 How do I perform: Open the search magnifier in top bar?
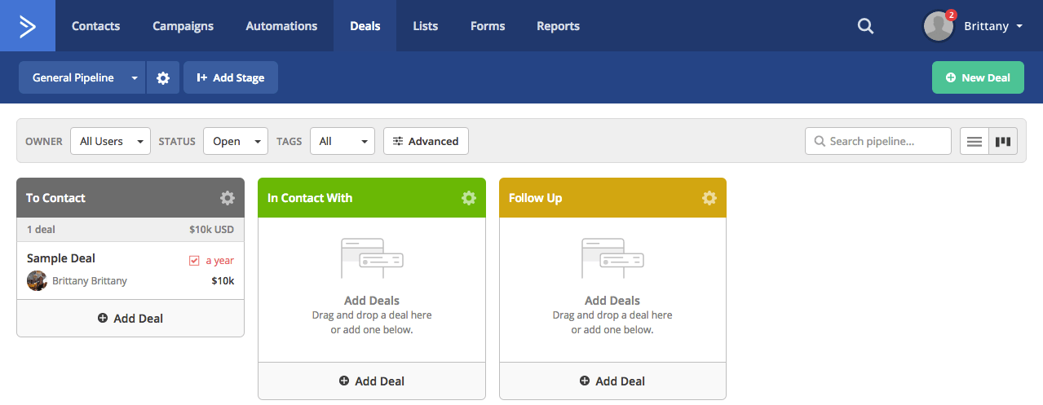point(865,26)
